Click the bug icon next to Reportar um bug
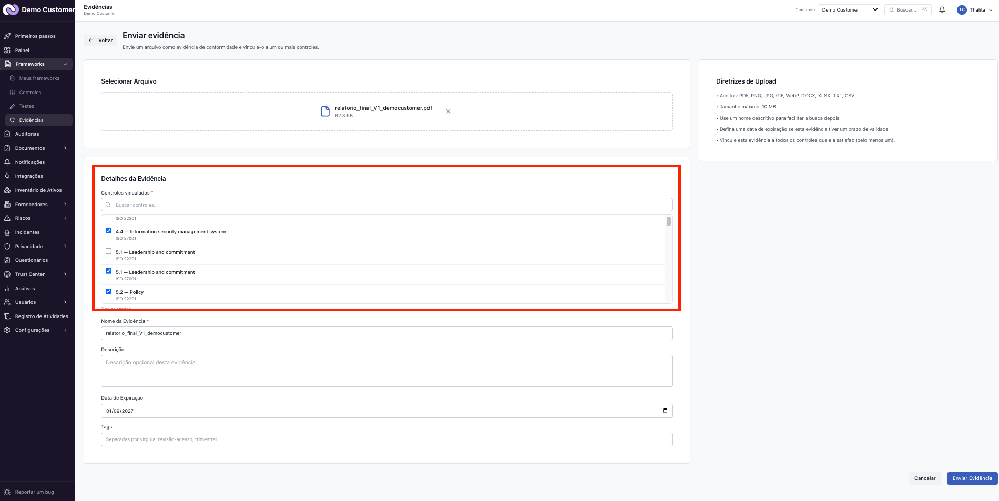 pos(7,492)
